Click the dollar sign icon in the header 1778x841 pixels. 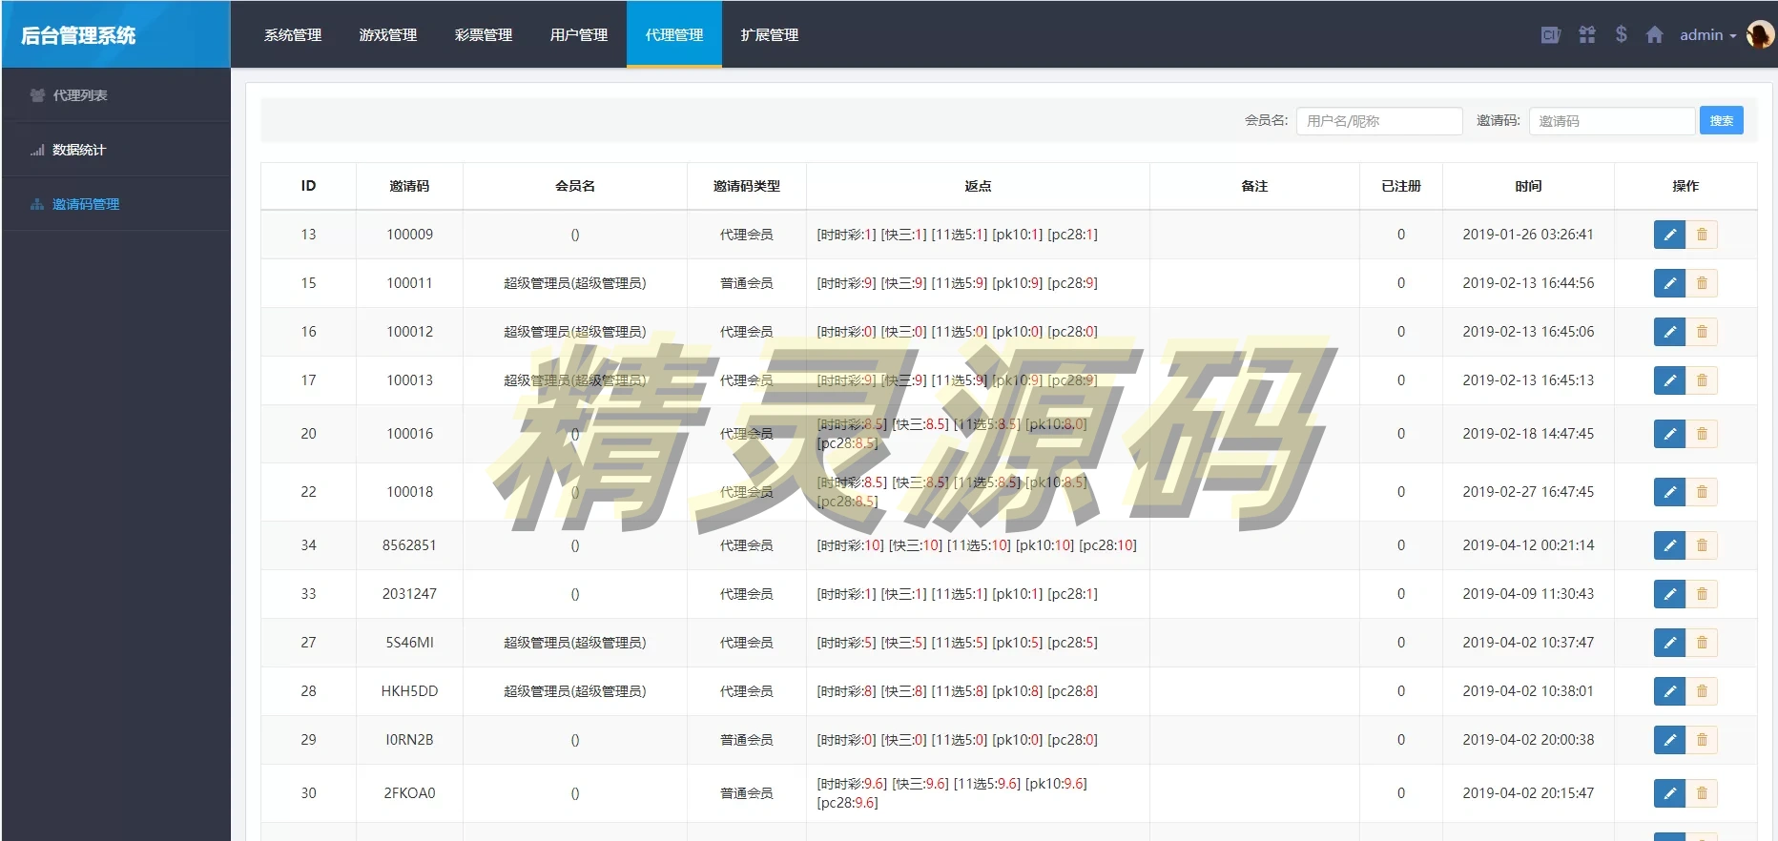point(1621,34)
